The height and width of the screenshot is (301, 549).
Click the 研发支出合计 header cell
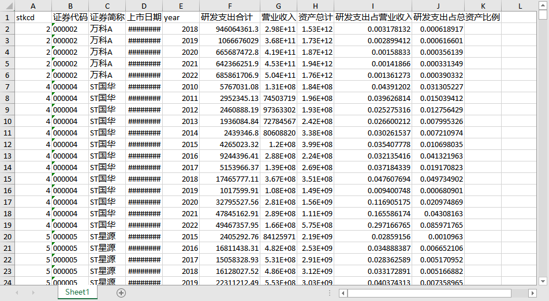[x=230, y=17]
